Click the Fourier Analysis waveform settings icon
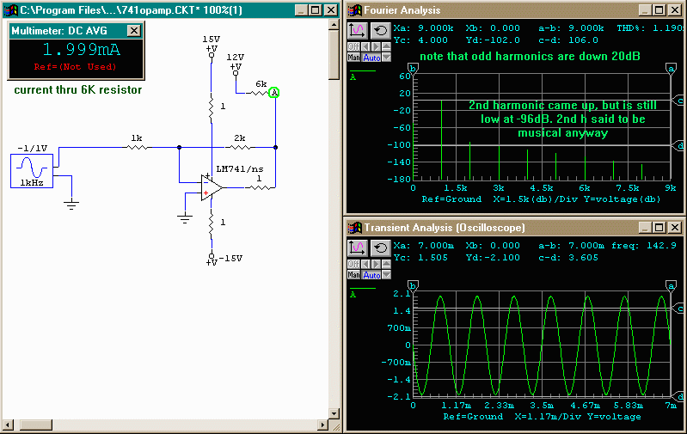Viewport: 687px width, 434px height. (x=357, y=30)
